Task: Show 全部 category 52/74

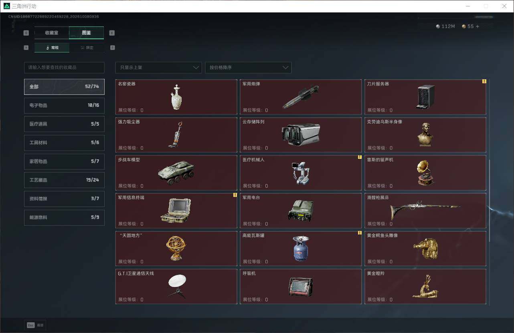Action: (x=64, y=86)
